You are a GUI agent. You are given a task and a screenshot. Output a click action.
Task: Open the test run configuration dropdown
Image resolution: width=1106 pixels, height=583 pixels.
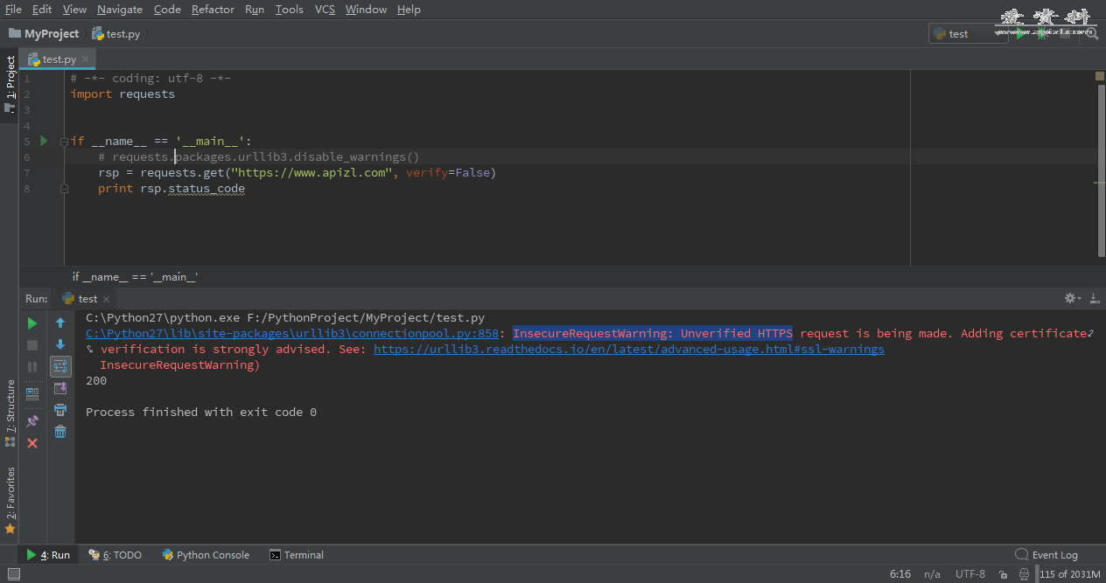click(967, 33)
